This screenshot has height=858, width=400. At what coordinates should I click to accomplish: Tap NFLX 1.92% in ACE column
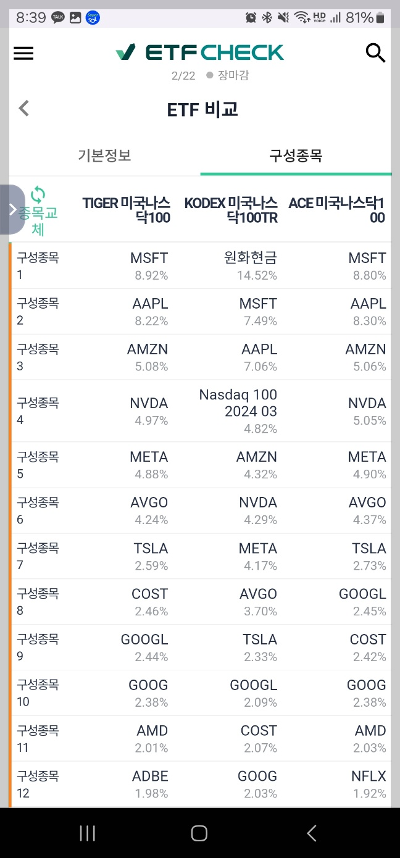(369, 784)
